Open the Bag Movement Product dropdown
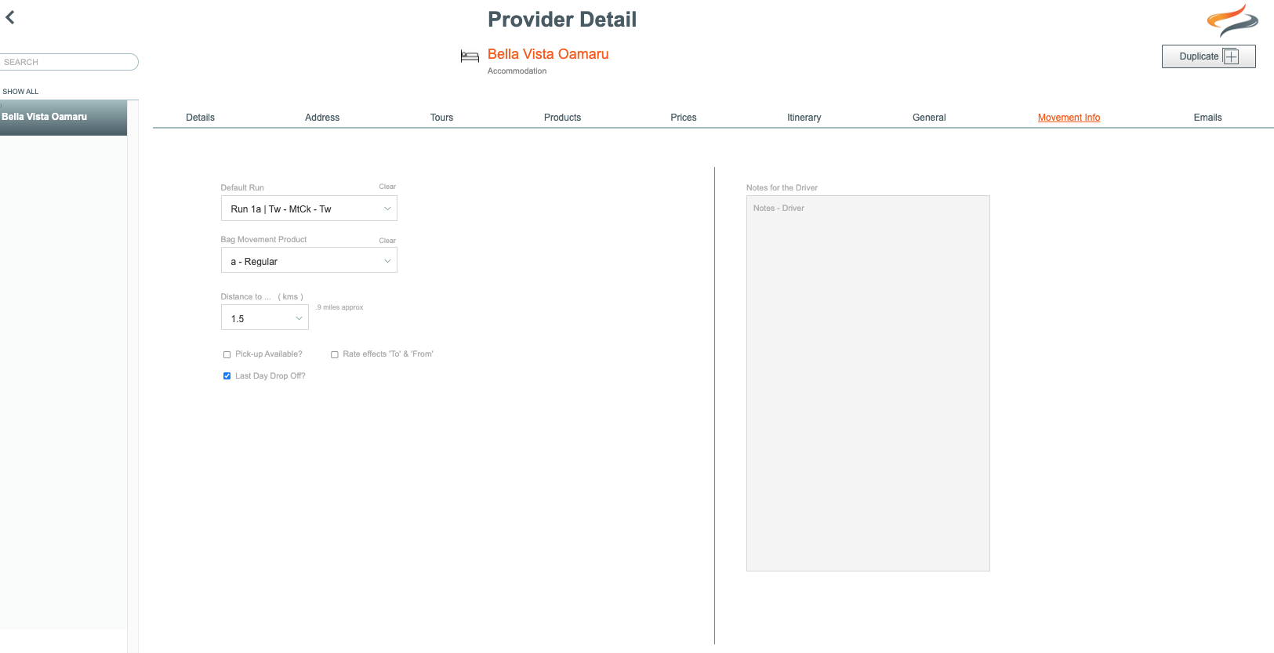Viewport: 1274px width, 653px height. point(309,260)
